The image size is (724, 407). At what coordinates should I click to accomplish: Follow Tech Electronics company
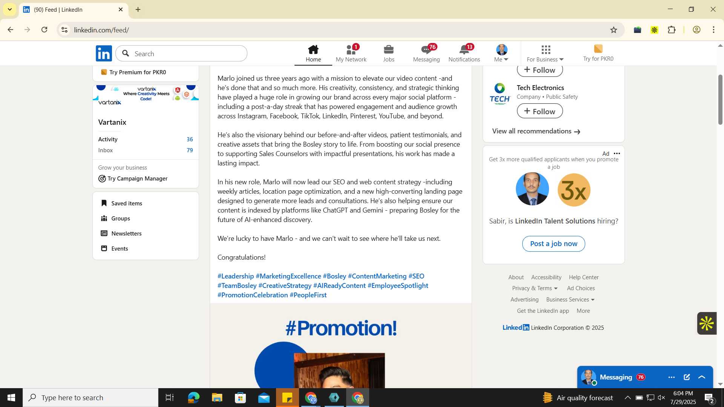tap(540, 111)
